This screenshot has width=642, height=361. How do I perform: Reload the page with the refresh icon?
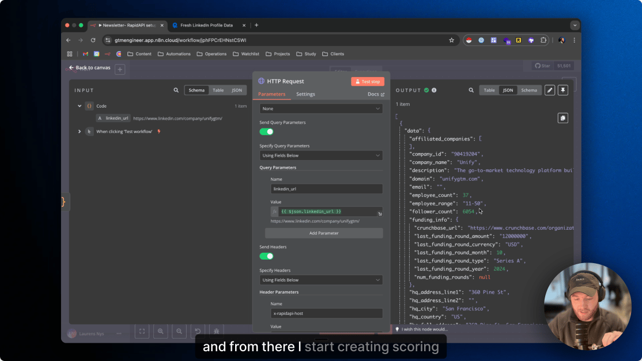click(x=93, y=40)
